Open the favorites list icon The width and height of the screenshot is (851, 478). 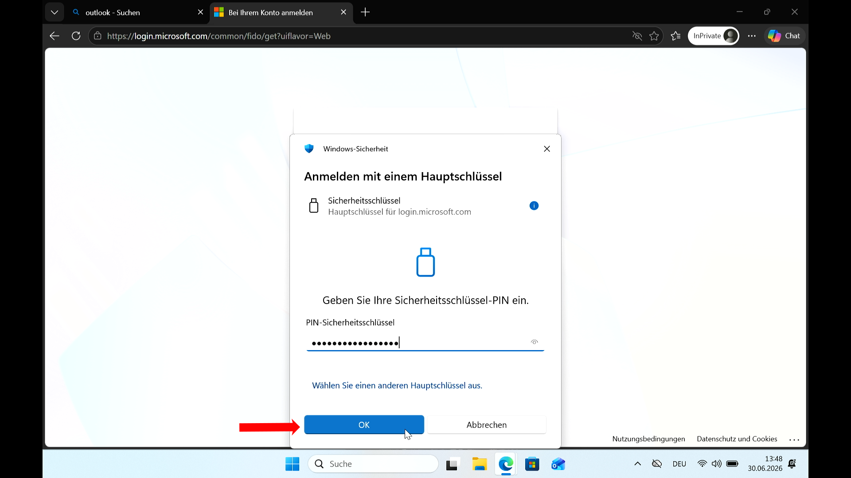676,36
